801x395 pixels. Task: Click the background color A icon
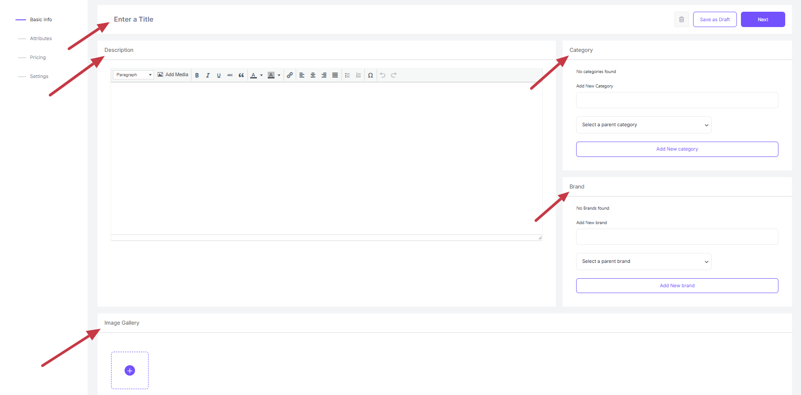tap(271, 75)
